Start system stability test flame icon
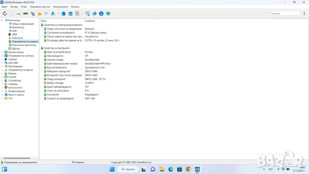Screen dimensions: 309x174 click(x=40, y=14)
